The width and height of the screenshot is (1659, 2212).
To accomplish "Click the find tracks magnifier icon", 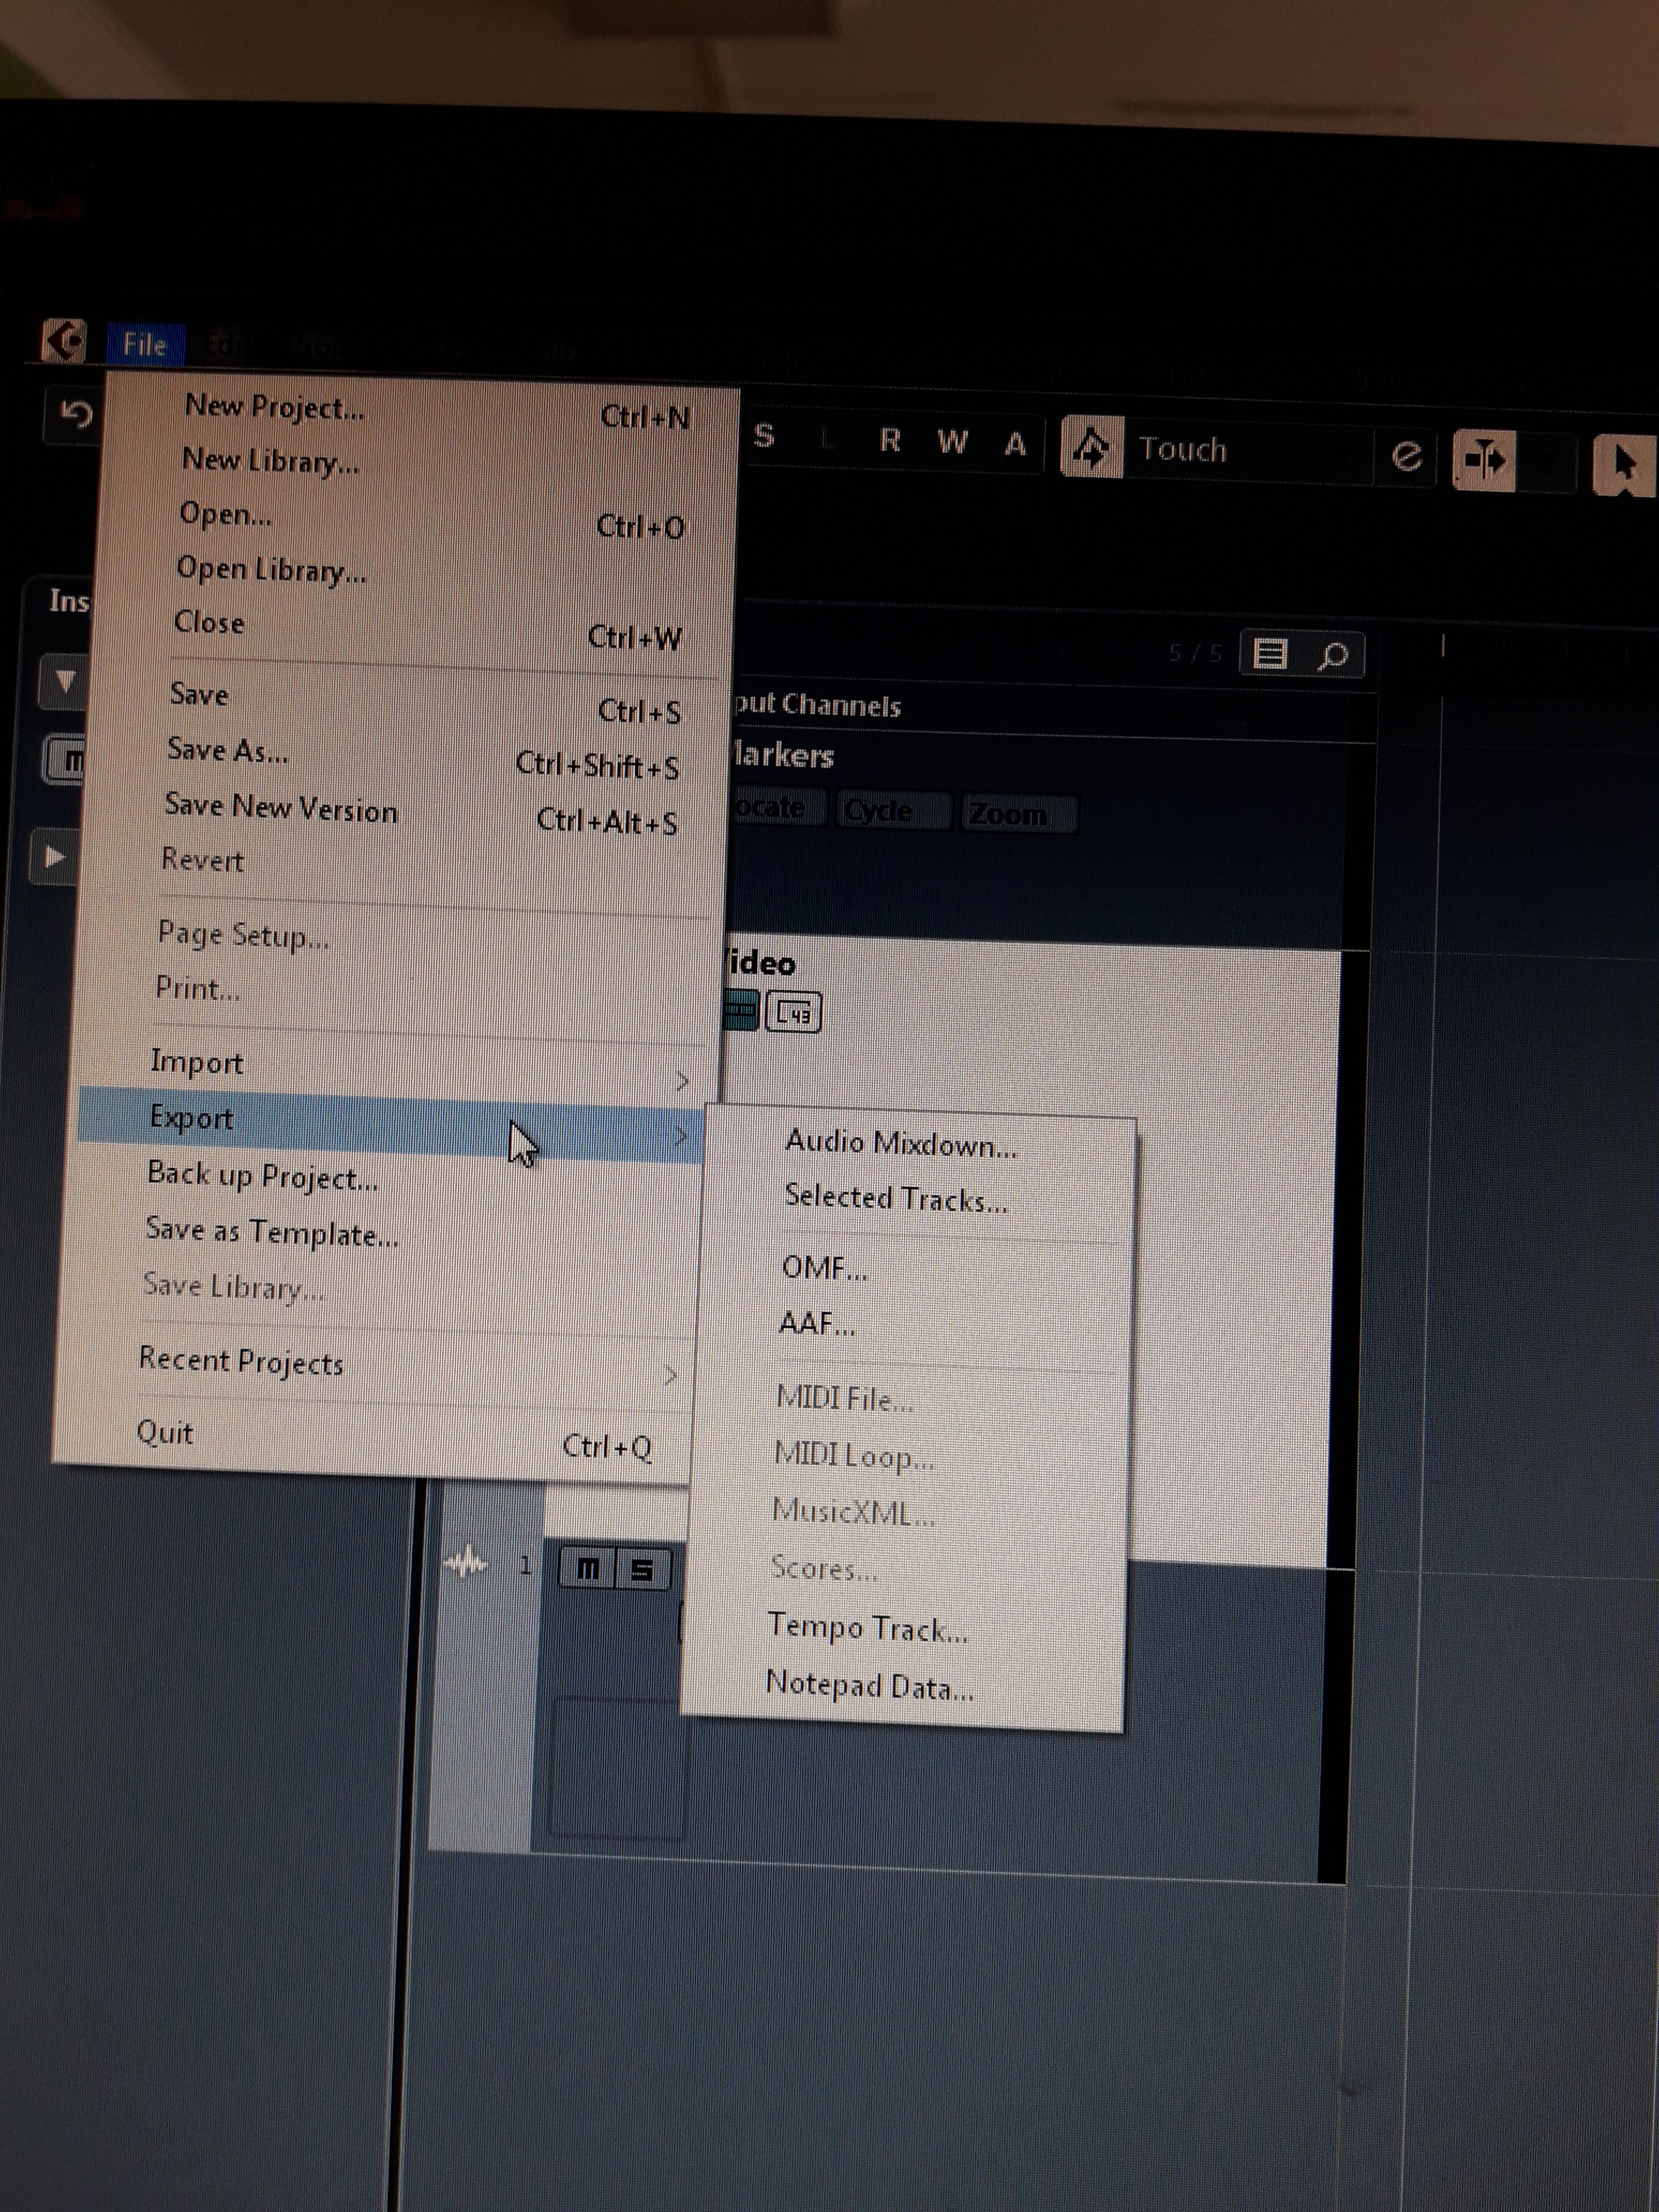I will [1332, 657].
